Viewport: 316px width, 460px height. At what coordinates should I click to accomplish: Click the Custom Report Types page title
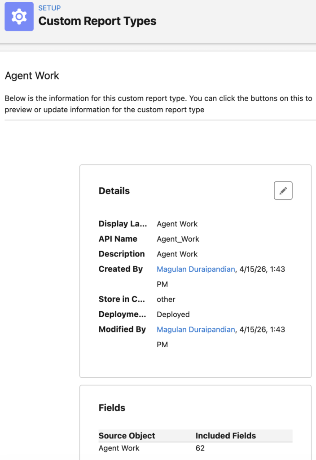point(97,21)
